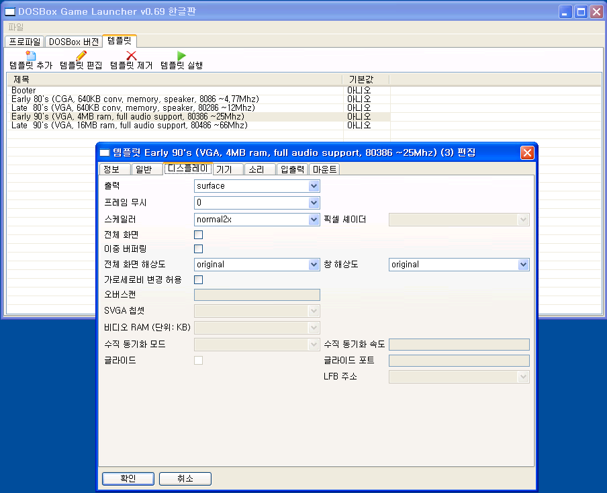Click 아니오 value in Late 90's row
Viewport: 607px width, 493px height.
[x=359, y=126]
